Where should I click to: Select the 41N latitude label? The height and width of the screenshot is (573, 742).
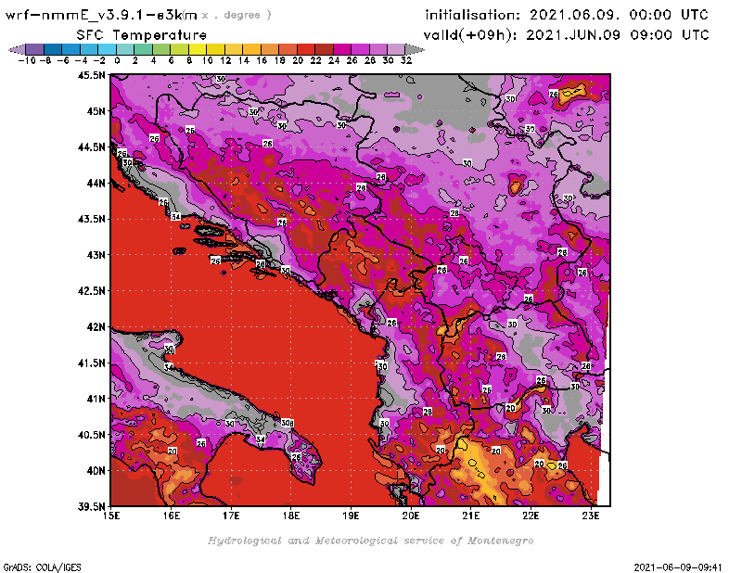pos(96,399)
